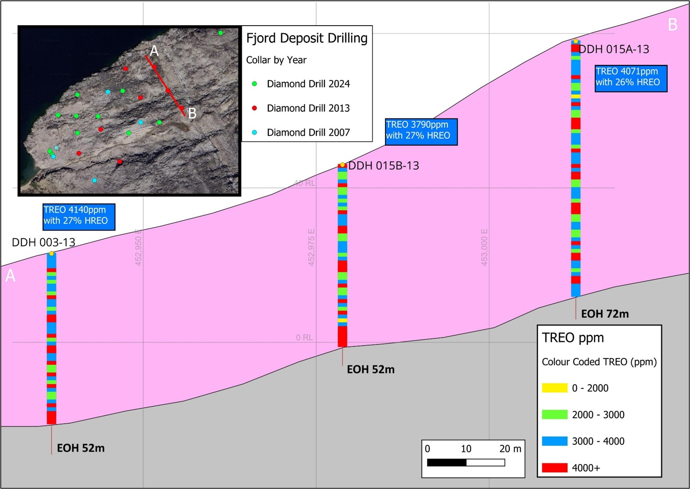Select the blue 3000 - 4000 TREO swatch
The width and height of the screenshot is (690, 489).
click(x=554, y=441)
